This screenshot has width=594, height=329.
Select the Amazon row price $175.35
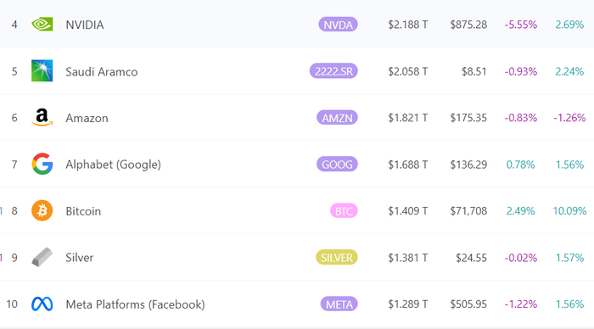(468, 118)
